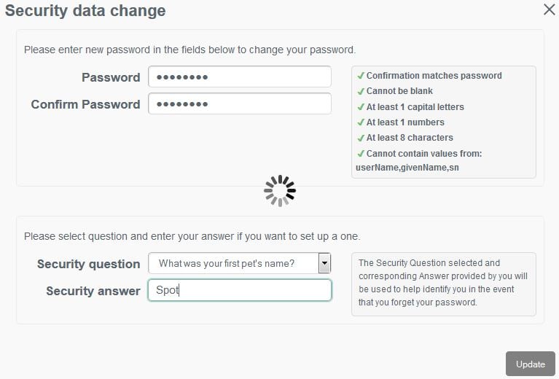Click the Password field label
The image size is (559, 379).
point(111,77)
